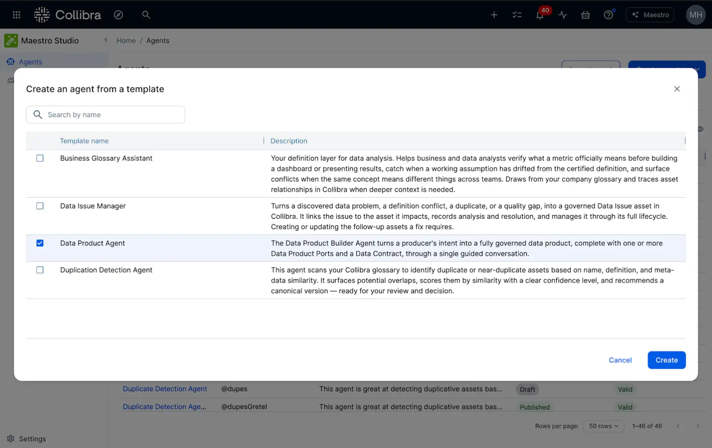Open the 50 rows per page dropdown
Image resolution: width=712 pixels, height=448 pixels.
coord(603,426)
